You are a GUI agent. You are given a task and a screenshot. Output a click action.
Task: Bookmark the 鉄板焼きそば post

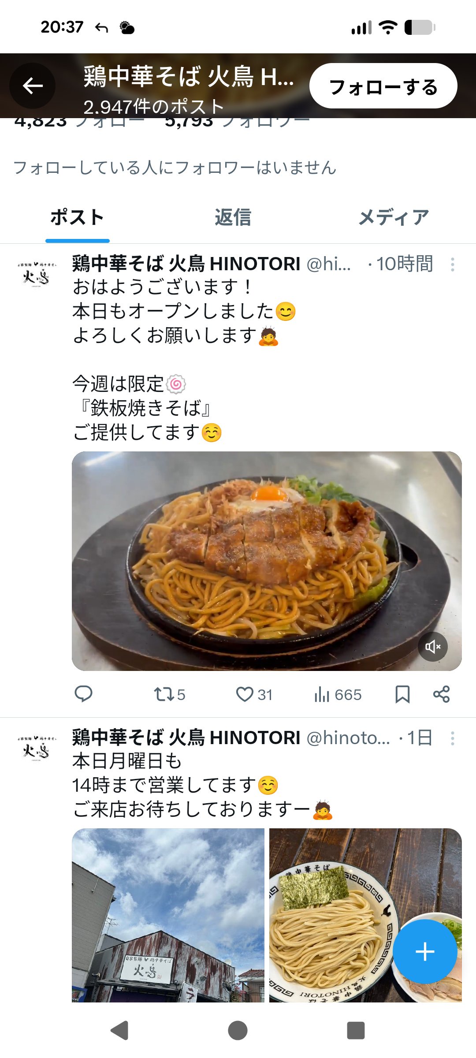pyautogui.click(x=402, y=694)
